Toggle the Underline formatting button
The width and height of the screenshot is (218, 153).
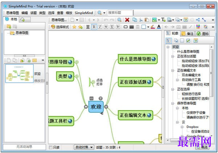point(112,27)
